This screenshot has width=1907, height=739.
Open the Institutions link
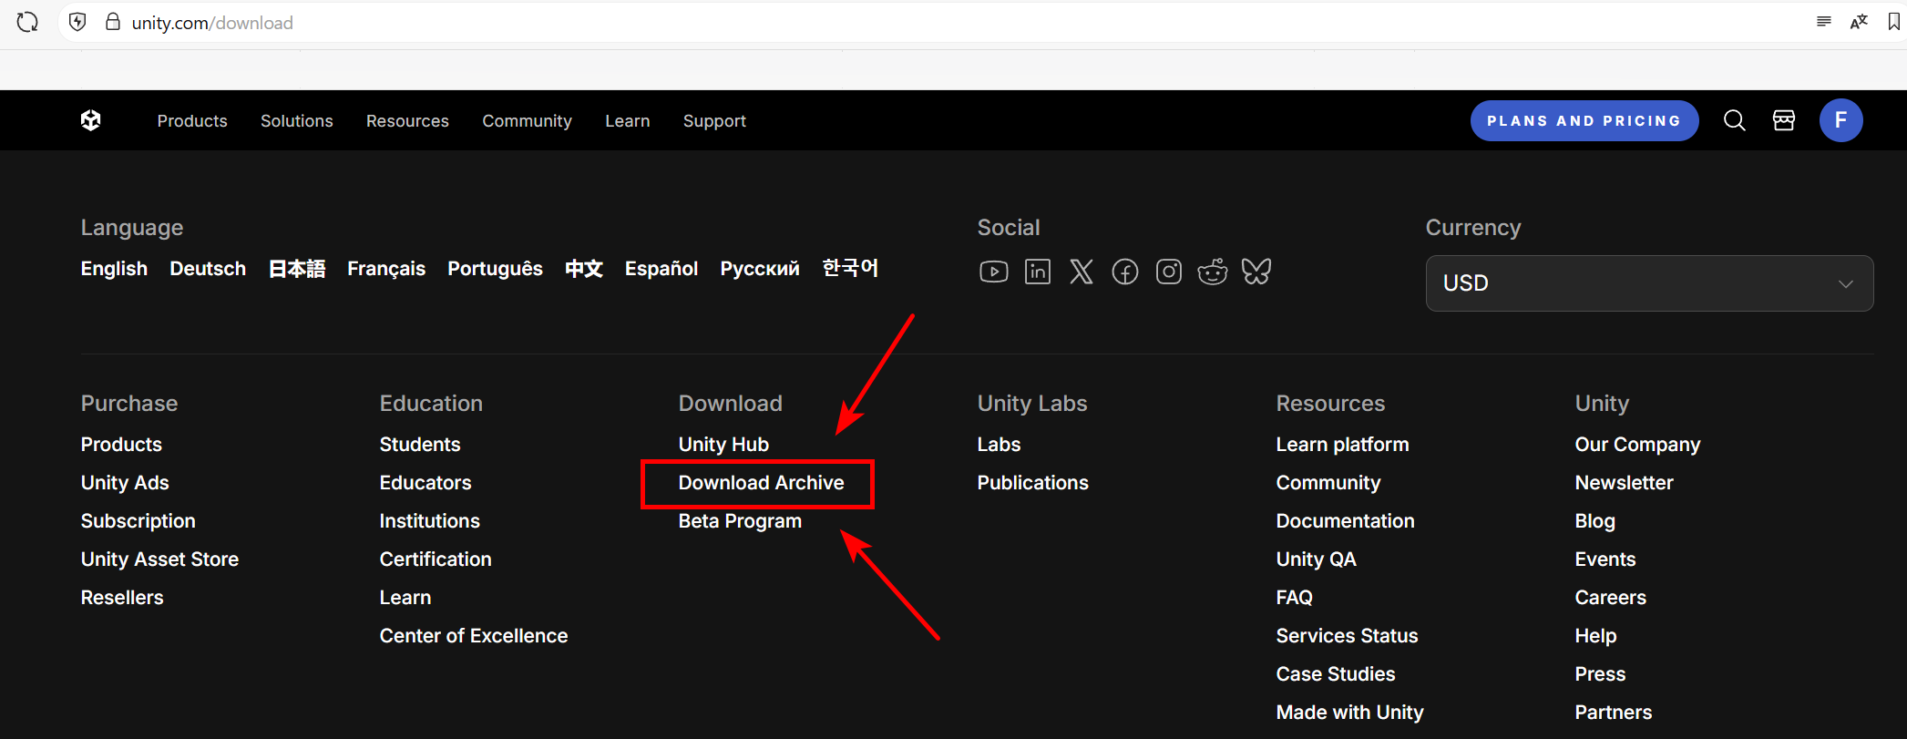point(429,521)
